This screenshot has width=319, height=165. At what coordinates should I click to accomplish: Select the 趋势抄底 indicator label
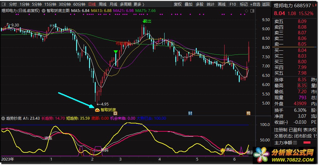click(14, 118)
